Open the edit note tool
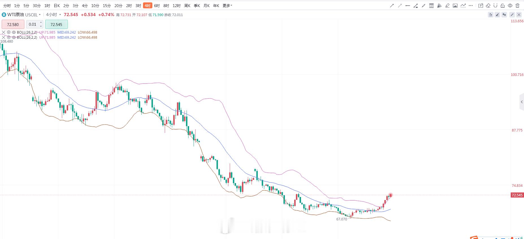Screen dimensions: 524x239 pyautogui.click(x=480, y=6)
